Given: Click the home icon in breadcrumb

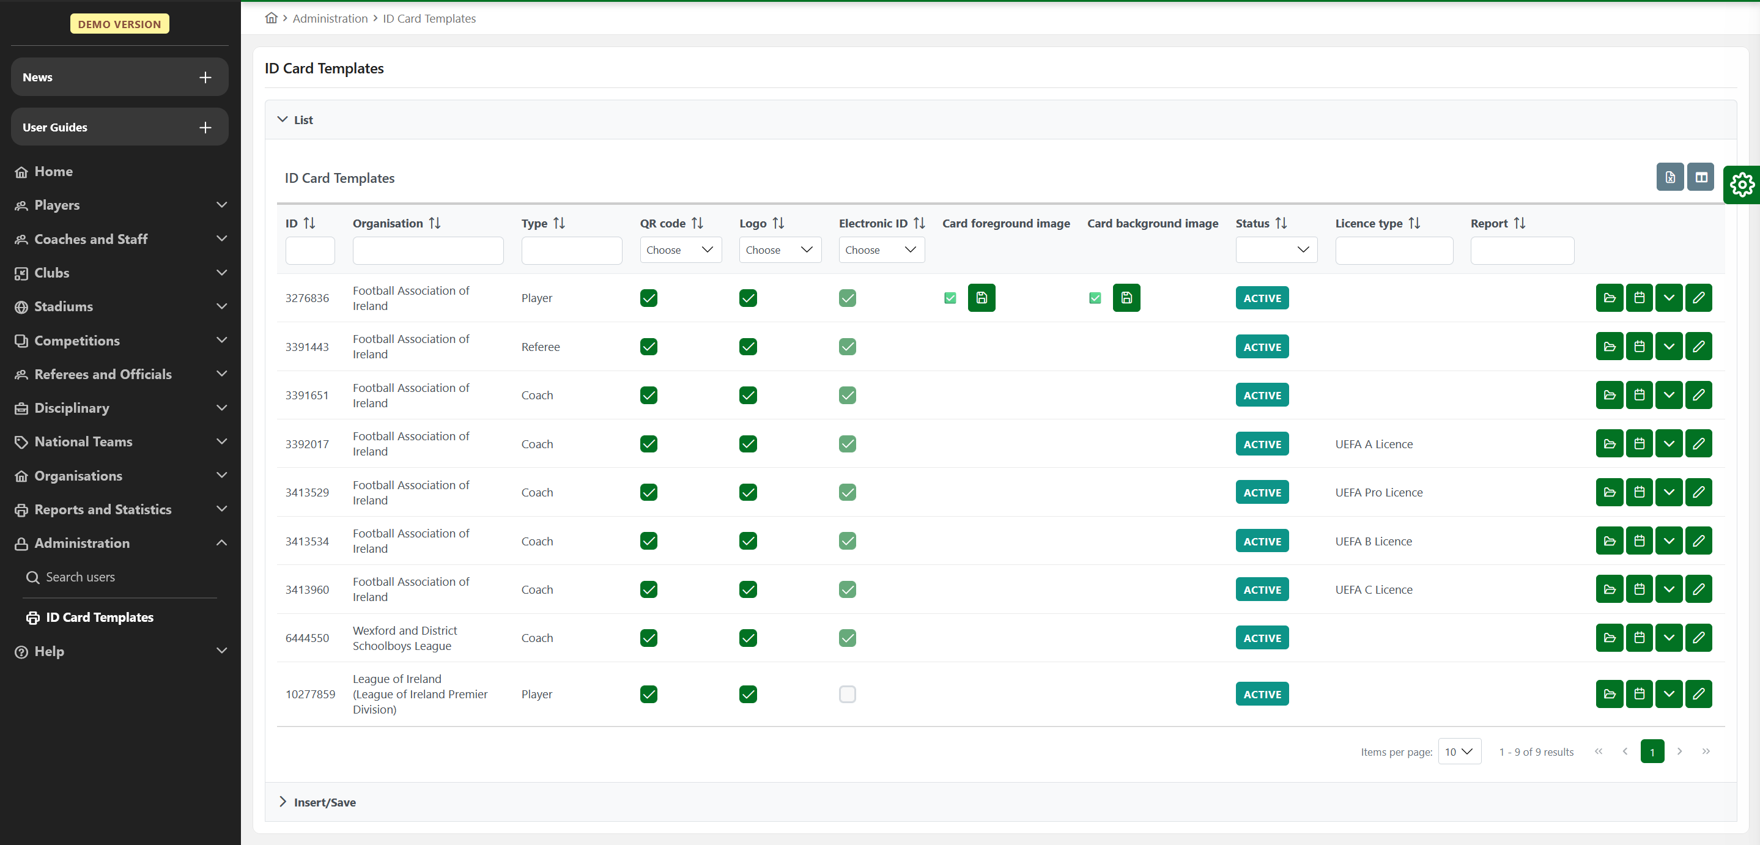Looking at the screenshot, I should [272, 18].
